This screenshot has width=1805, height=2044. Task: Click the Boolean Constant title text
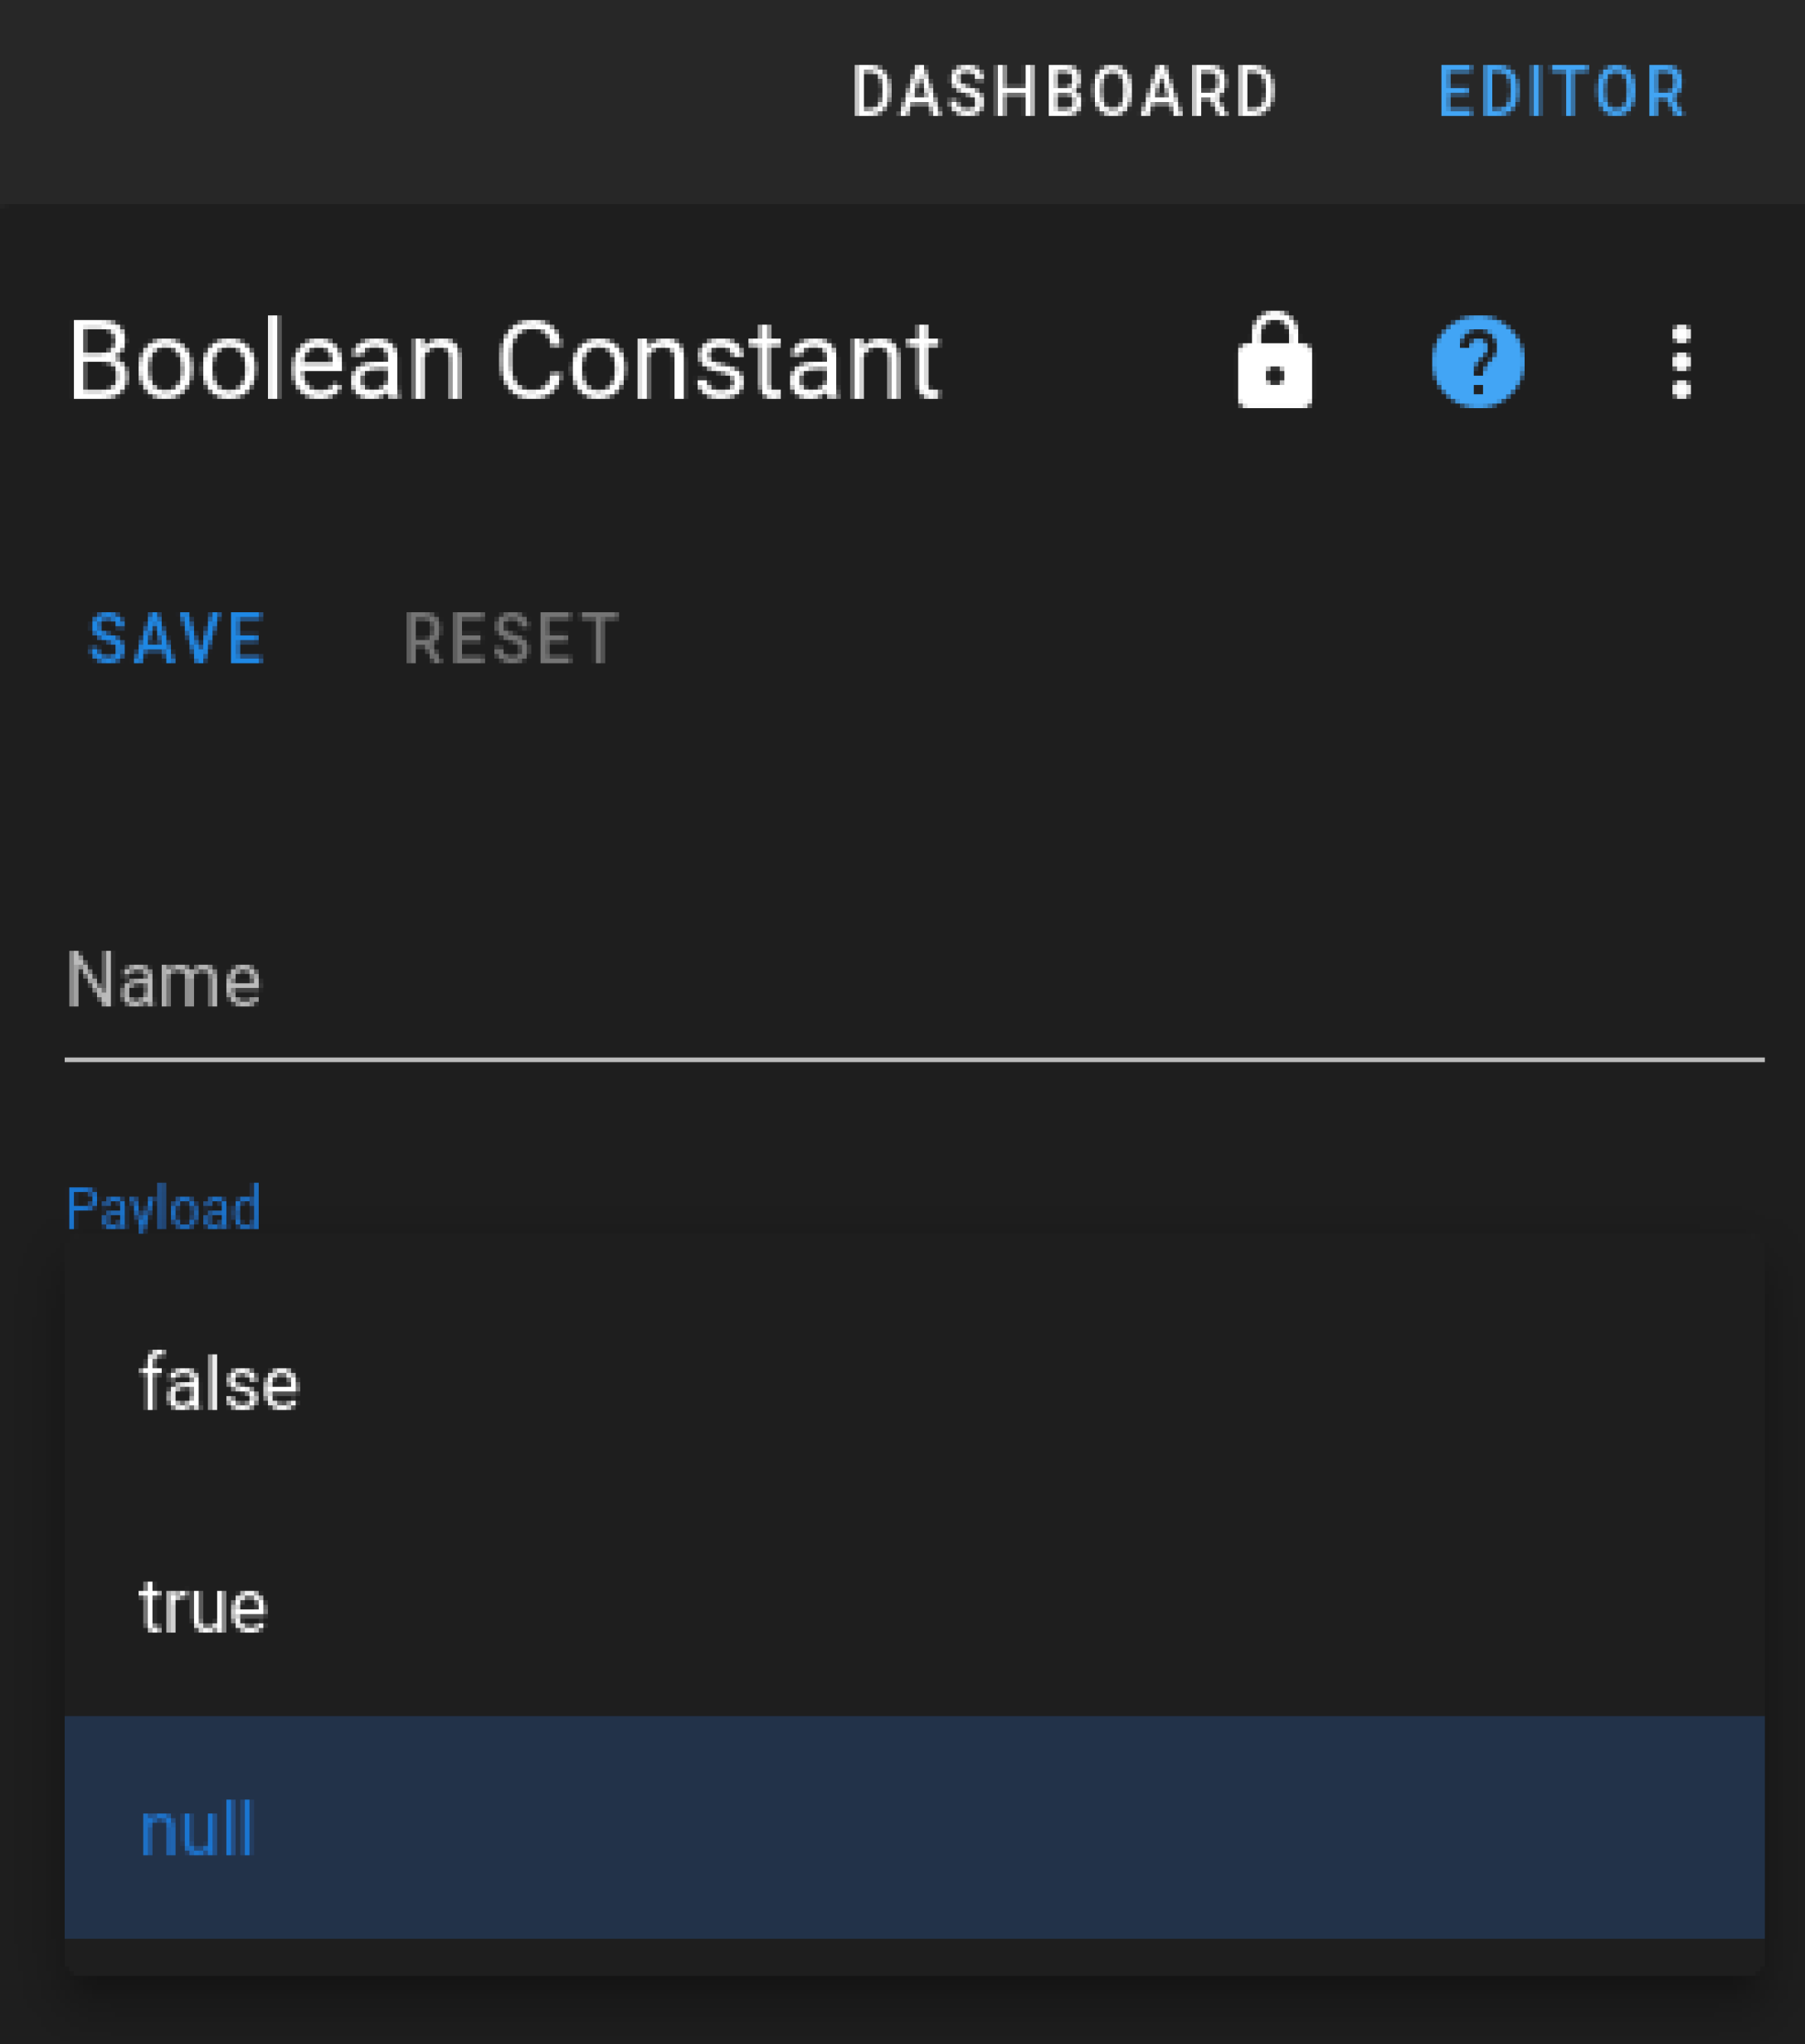[x=503, y=360]
